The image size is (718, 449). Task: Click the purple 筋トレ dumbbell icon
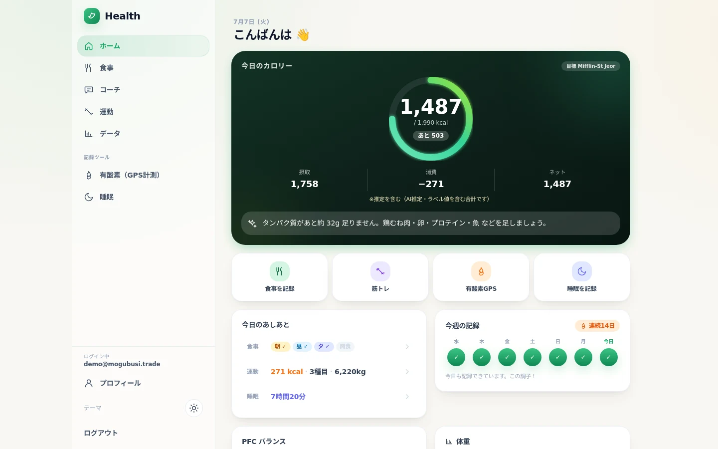pos(380,271)
